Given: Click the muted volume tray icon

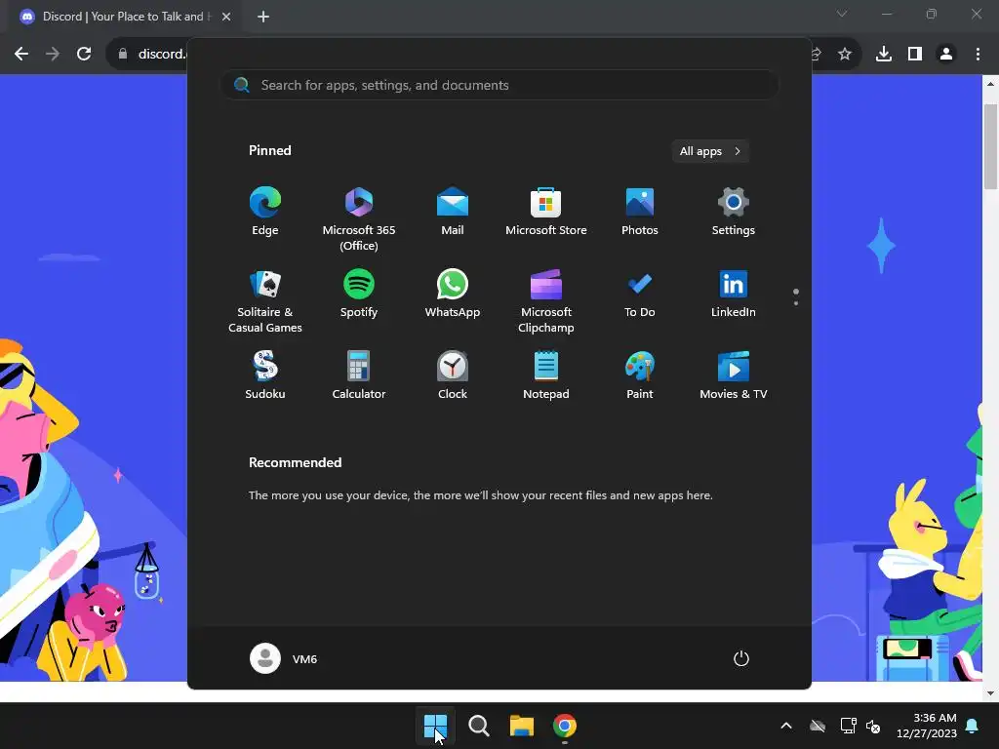Looking at the screenshot, I should pyautogui.click(x=873, y=726).
